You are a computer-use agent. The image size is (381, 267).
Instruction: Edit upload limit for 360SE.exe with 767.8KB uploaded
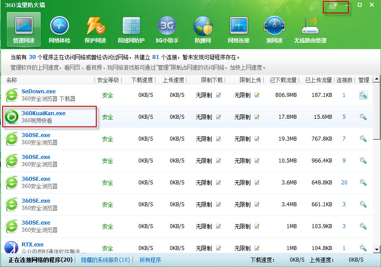257,138
